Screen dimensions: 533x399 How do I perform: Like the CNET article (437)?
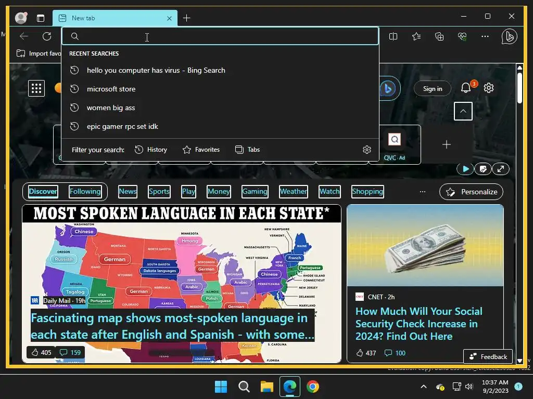[x=366, y=353]
